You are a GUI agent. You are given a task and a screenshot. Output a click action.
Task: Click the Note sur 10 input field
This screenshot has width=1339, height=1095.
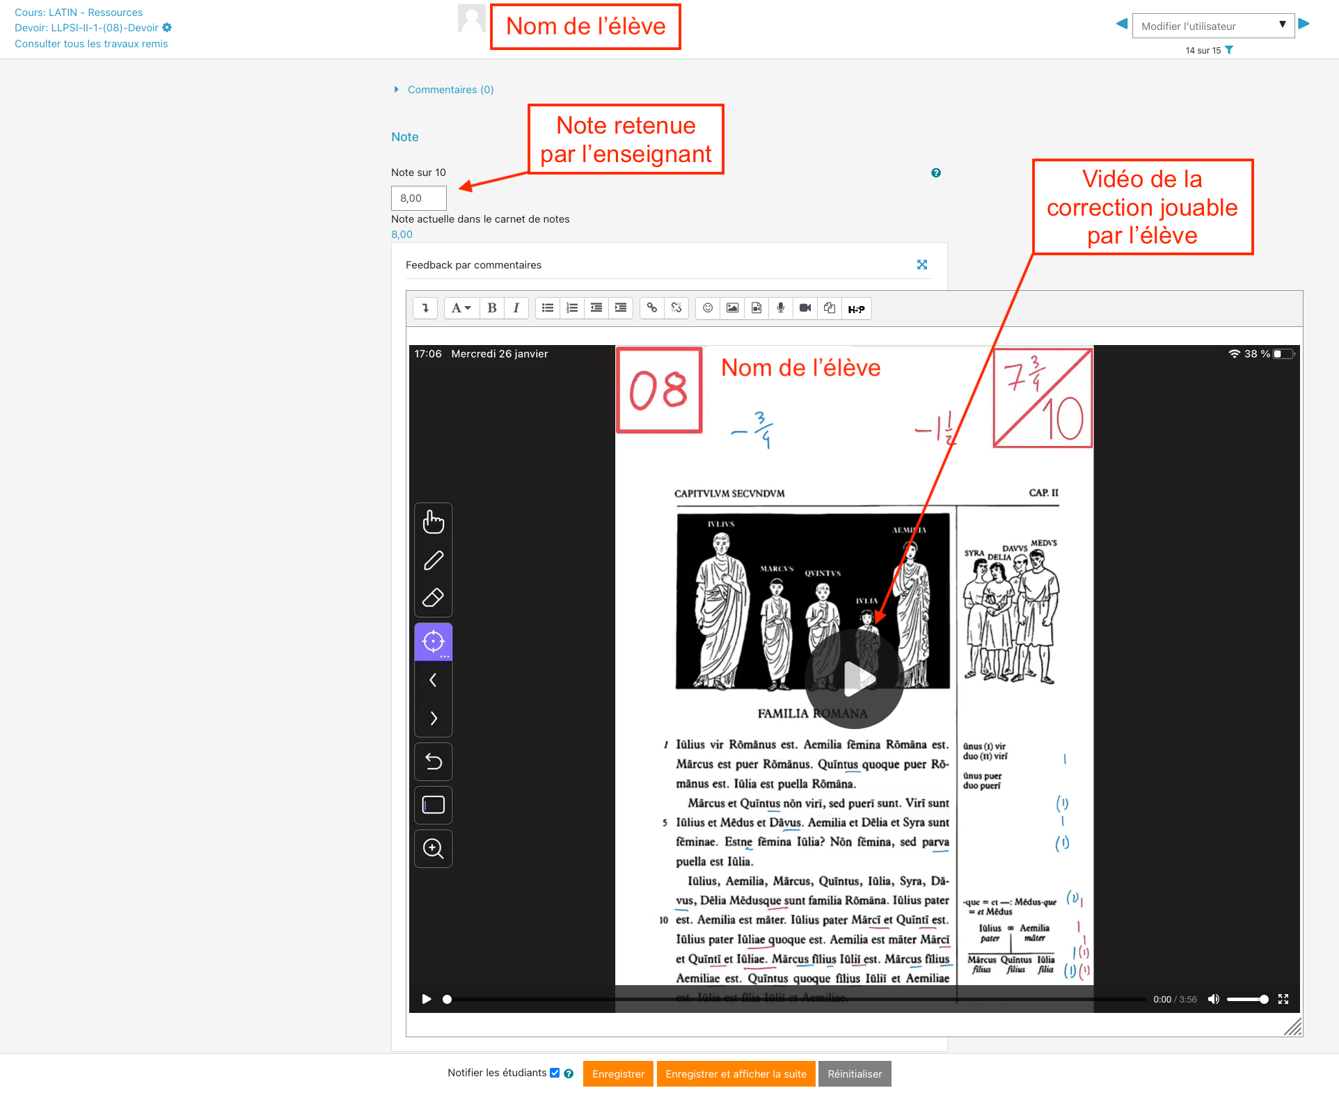(x=418, y=198)
